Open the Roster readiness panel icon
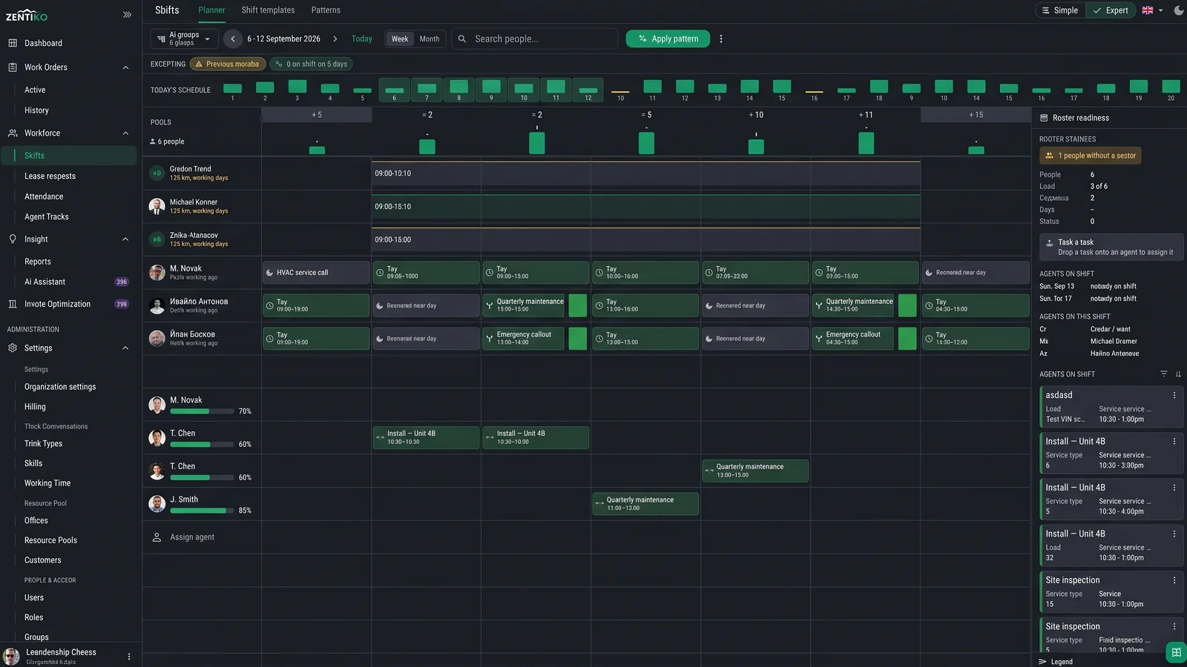The image size is (1187, 667). point(1044,118)
